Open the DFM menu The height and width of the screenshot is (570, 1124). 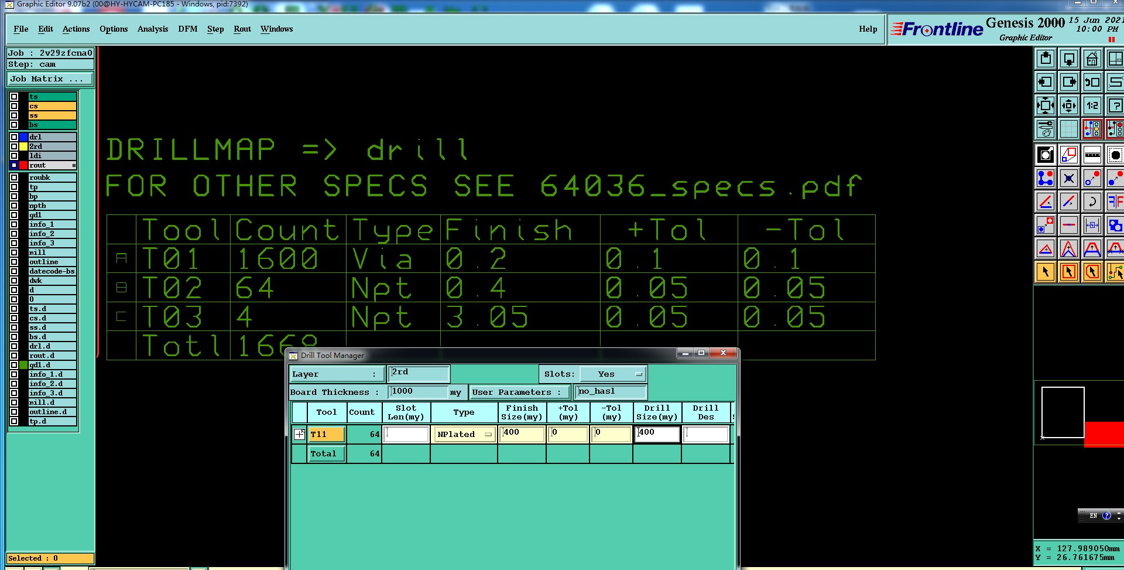pos(188,29)
